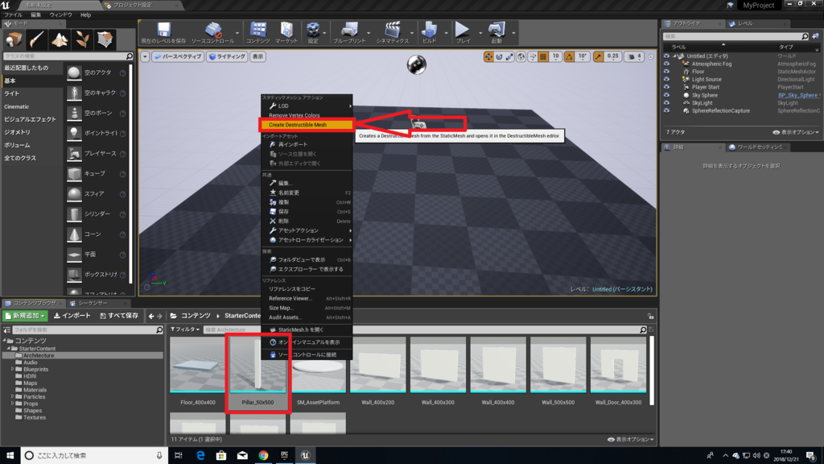
Task: Open the File menu
Action: 13,14
